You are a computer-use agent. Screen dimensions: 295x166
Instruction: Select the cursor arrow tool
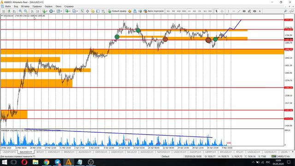pos(216,11)
